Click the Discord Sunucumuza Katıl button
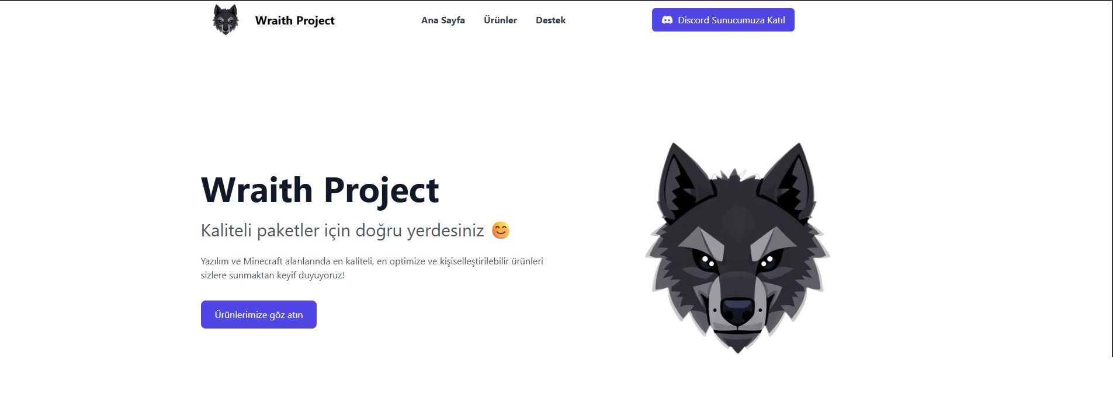The height and width of the screenshot is (412, 1113). coord(723,20)
